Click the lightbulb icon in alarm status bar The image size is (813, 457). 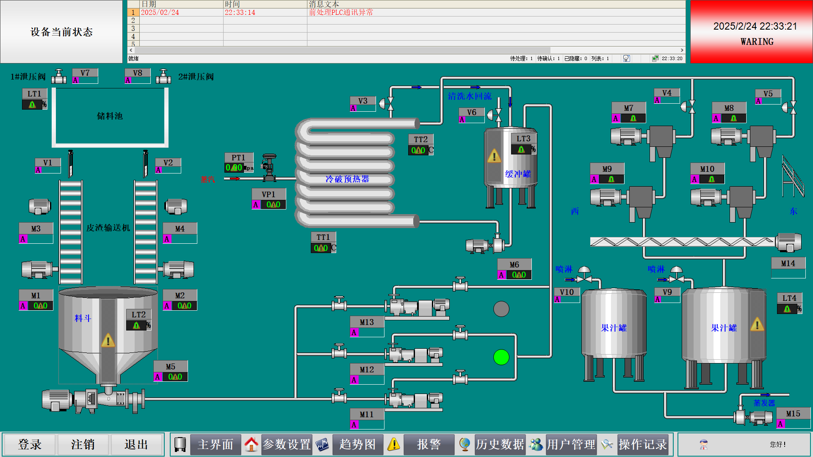[626, 58]
